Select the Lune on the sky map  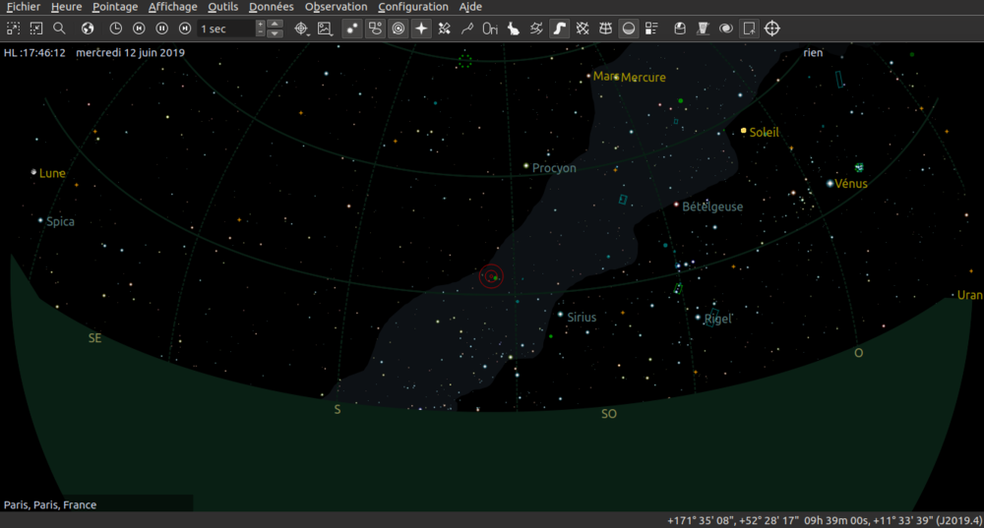(x=33, y=172)
